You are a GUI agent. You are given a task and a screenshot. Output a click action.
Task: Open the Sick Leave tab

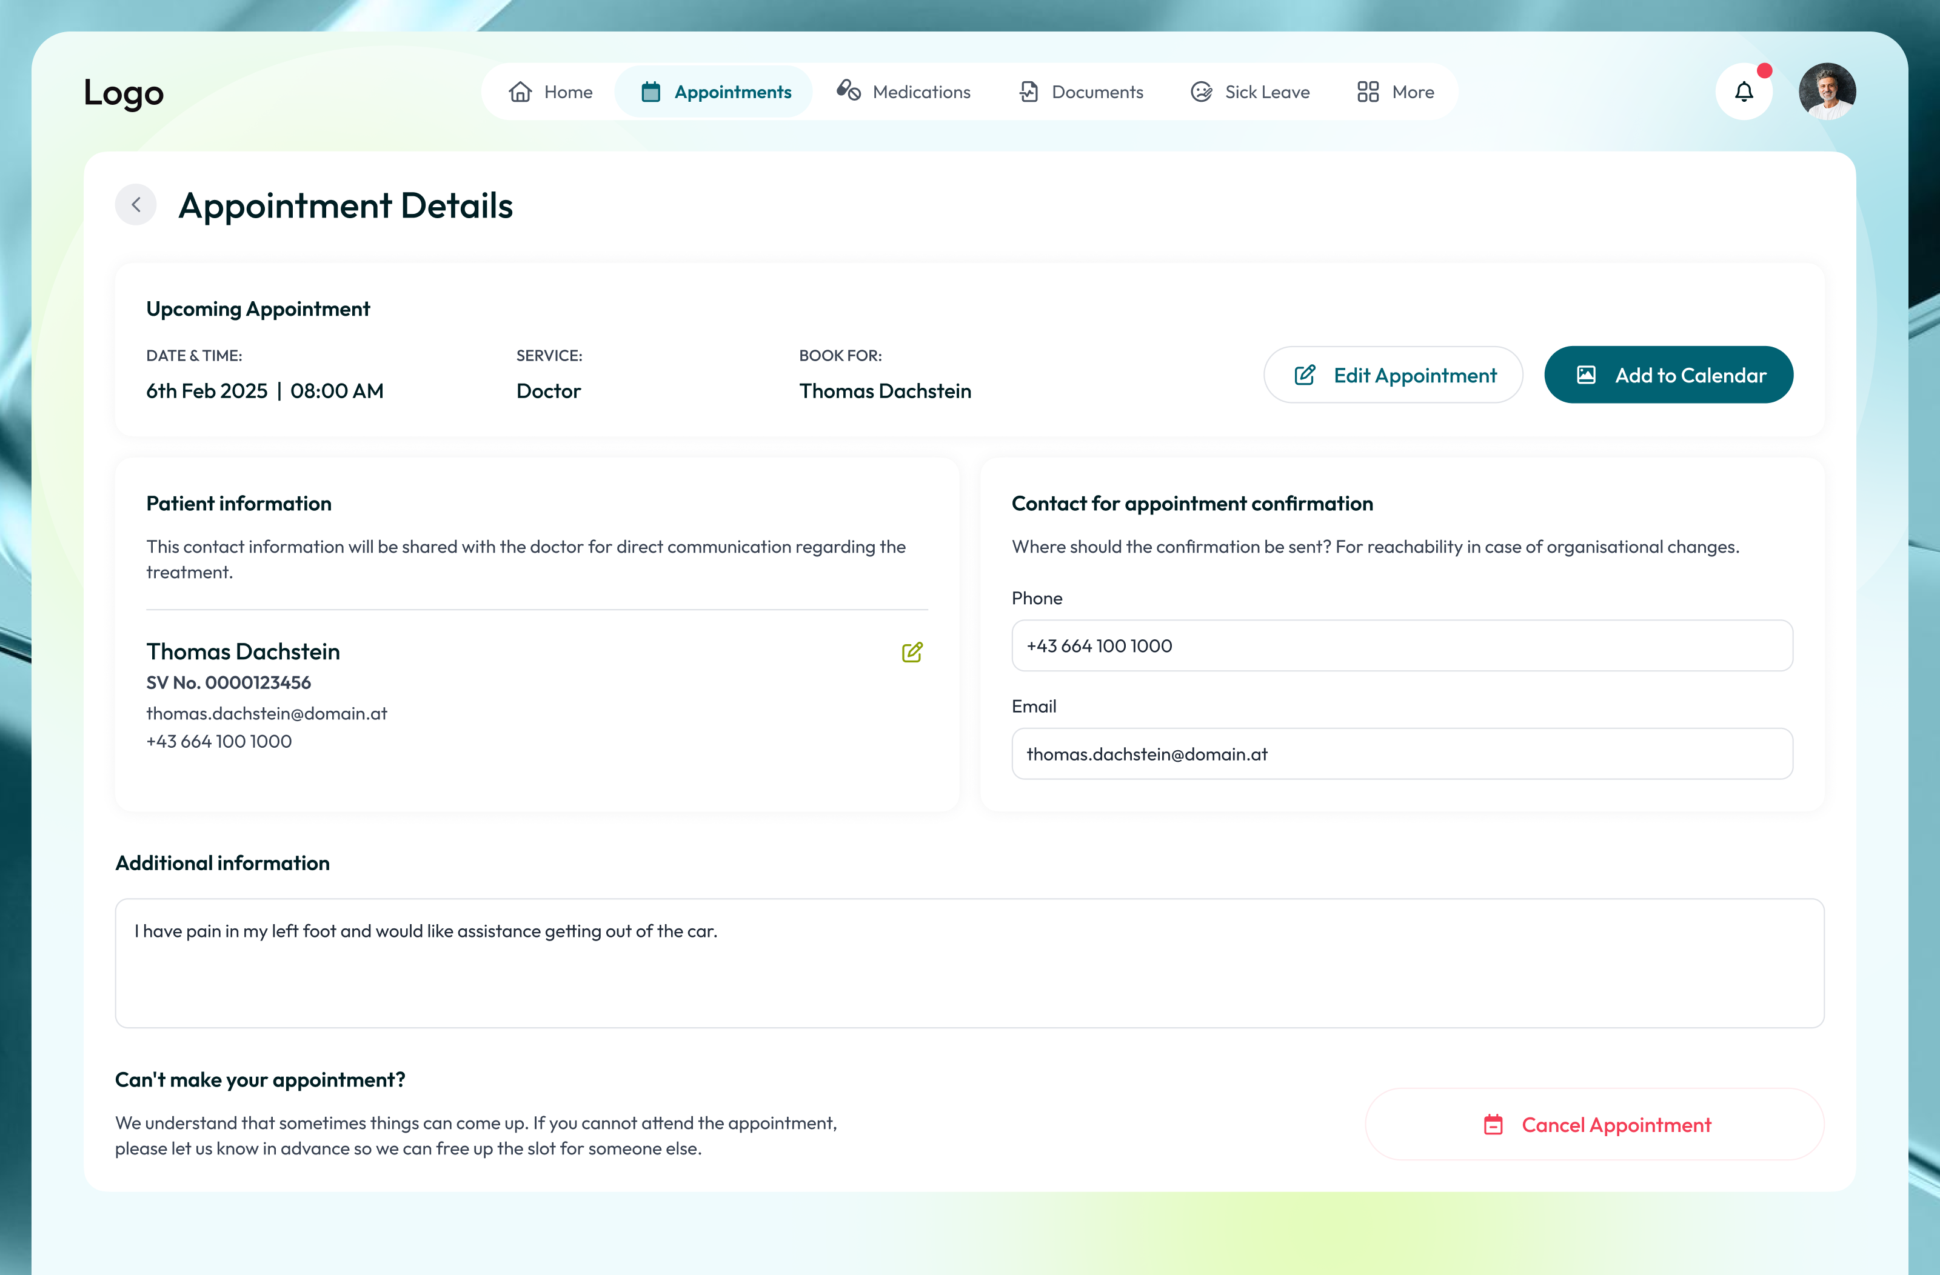(1266, 92)
